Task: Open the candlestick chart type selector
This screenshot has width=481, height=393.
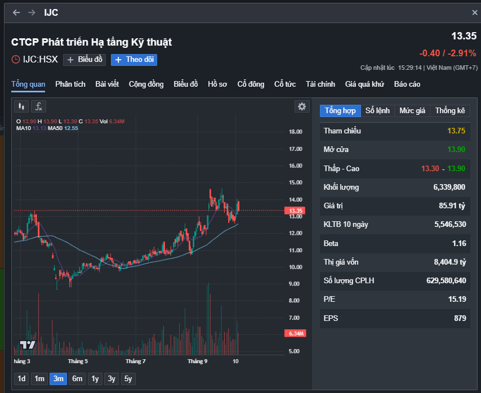Action: click(21, 106)
